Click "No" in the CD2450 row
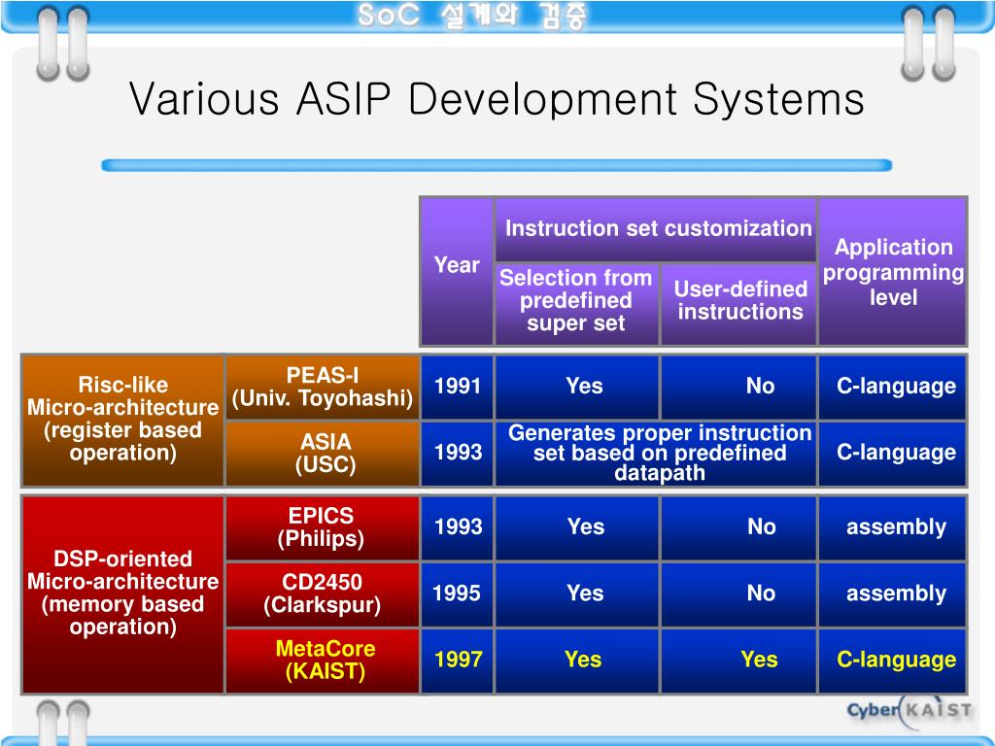This screenshot has width=995, height=746. [738, 594]
